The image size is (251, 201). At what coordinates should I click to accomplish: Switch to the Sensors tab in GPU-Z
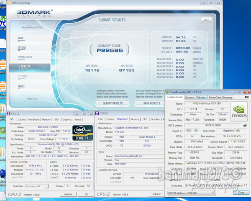(x=189, y=97)
